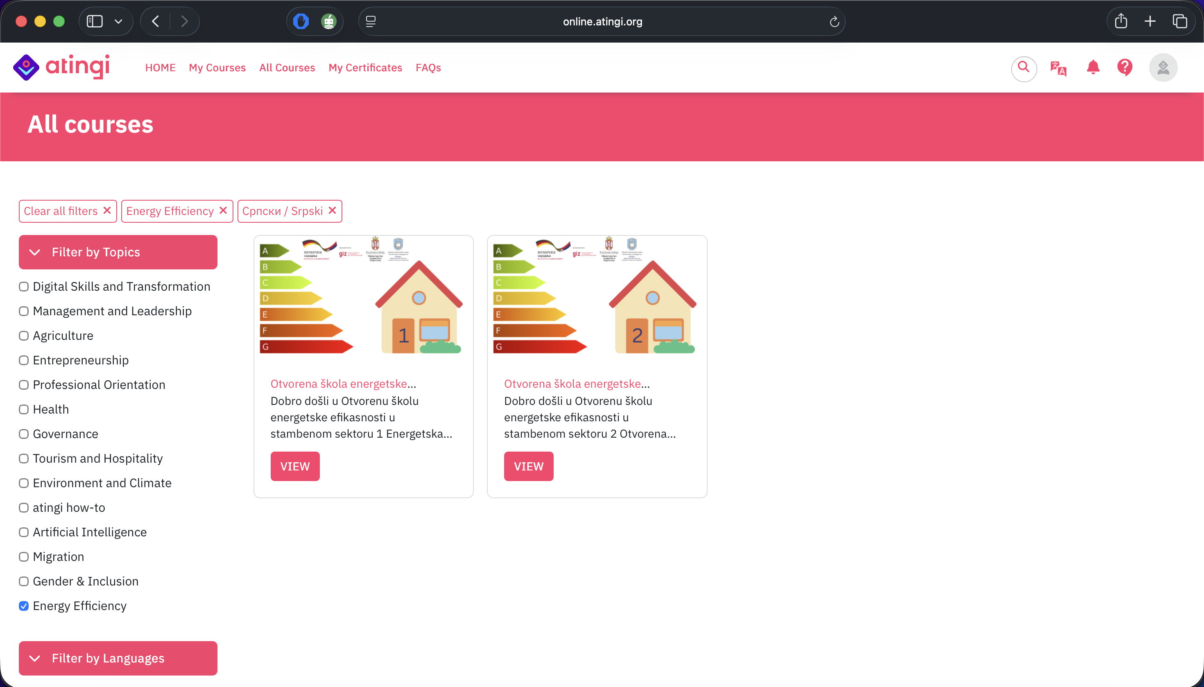Open the site search magnifier icon
1204x687 pixels.
click(x=1023, y=68)
